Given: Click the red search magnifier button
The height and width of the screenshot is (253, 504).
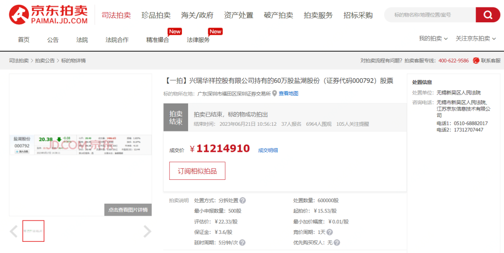Looking at the screenshot, I should click(x=488, y=15).
